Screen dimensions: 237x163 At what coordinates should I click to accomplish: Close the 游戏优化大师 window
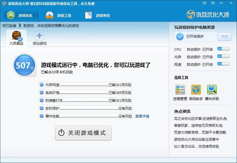(231, 3)
